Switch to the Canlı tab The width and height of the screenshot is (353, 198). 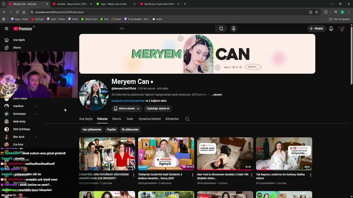[x=130, y=119]
